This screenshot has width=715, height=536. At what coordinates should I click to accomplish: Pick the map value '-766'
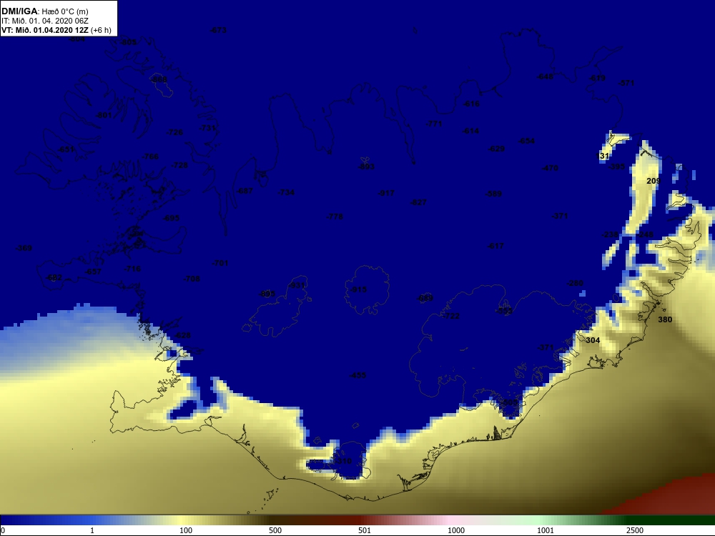click(150, 157)
